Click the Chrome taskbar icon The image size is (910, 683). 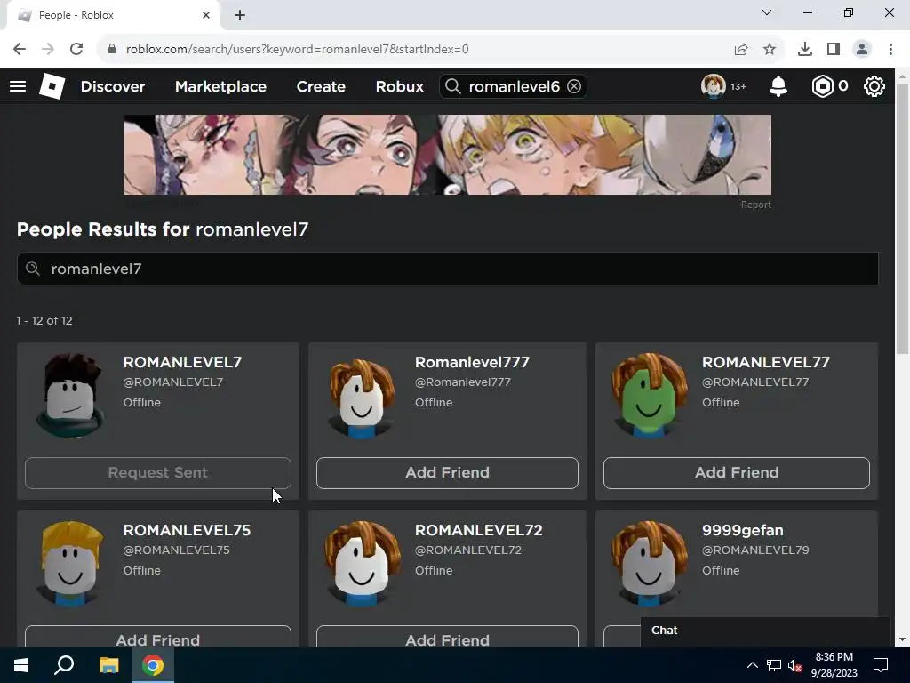click(x=153, y=665)
